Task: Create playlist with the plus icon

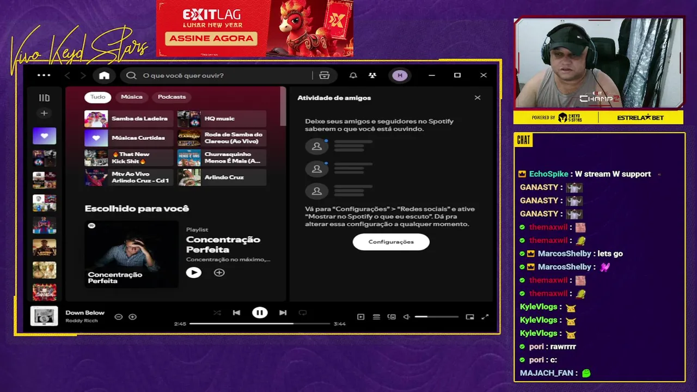Action: [44, 113]
